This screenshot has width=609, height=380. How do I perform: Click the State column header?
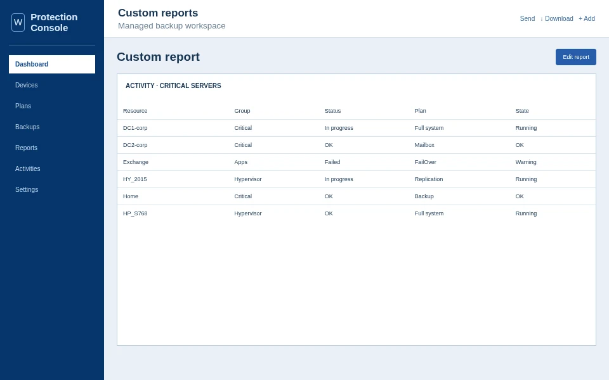pyautogui.click(x=522, y=111)
